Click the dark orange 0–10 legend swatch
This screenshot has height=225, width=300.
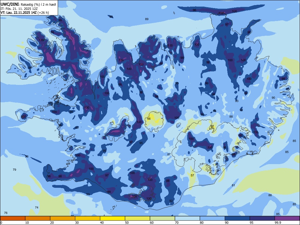point(13,218)
